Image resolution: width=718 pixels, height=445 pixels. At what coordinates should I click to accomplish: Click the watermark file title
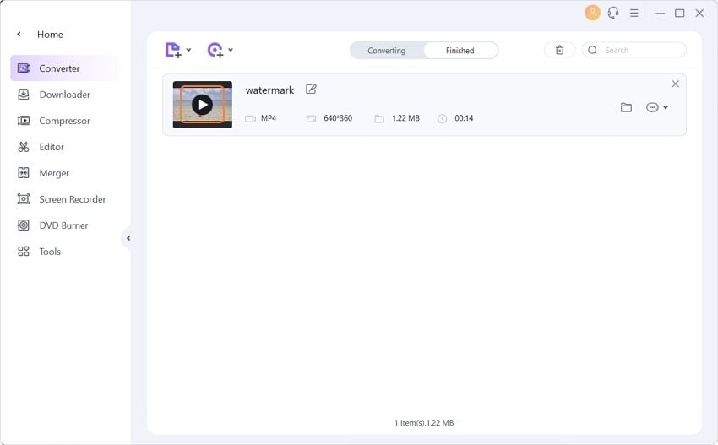pos(269,90)
